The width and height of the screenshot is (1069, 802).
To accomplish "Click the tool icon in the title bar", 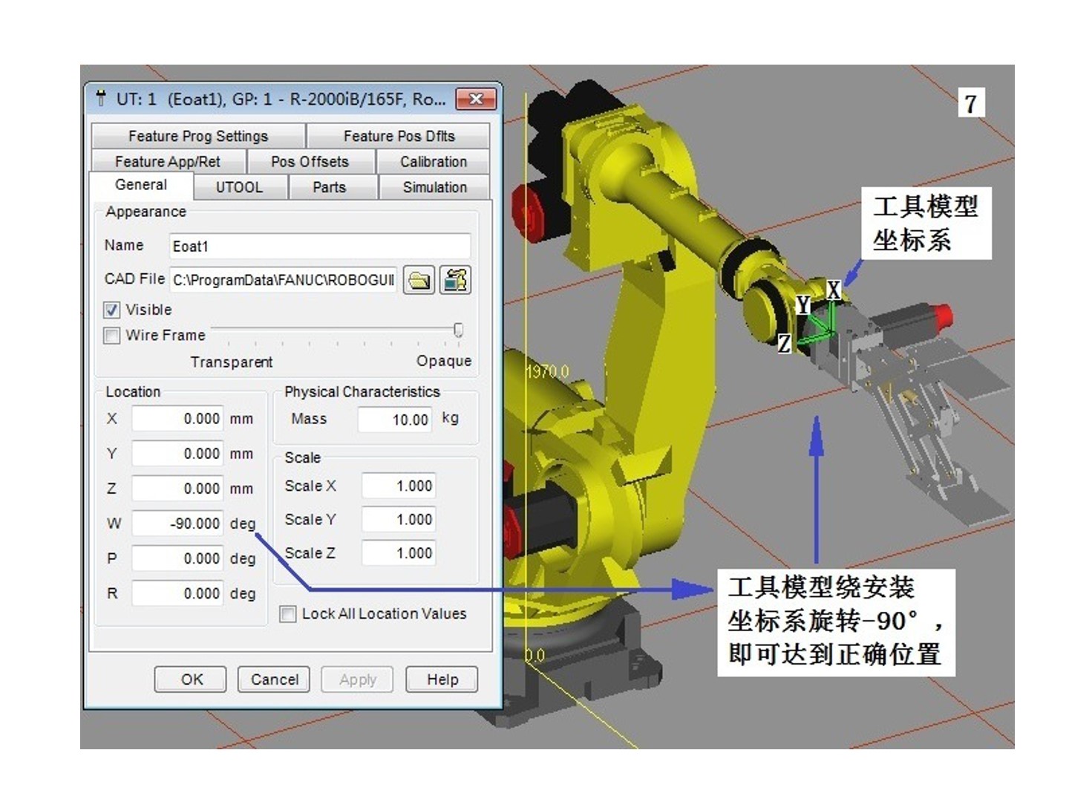I will click(x=101, y=99).
